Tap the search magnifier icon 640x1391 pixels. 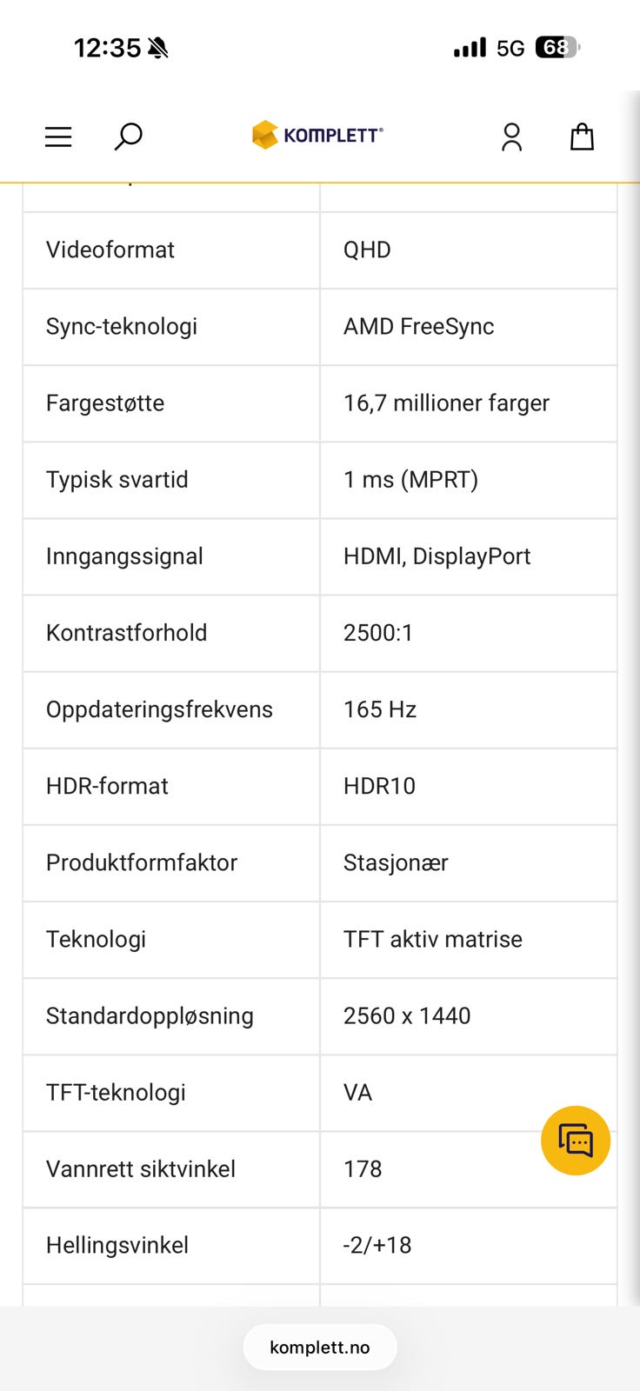(x=128, y=136)
